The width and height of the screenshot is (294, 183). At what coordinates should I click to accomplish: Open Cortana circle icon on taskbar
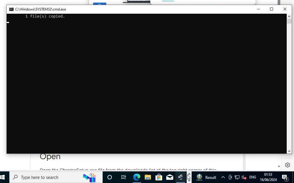coord(110,177)
